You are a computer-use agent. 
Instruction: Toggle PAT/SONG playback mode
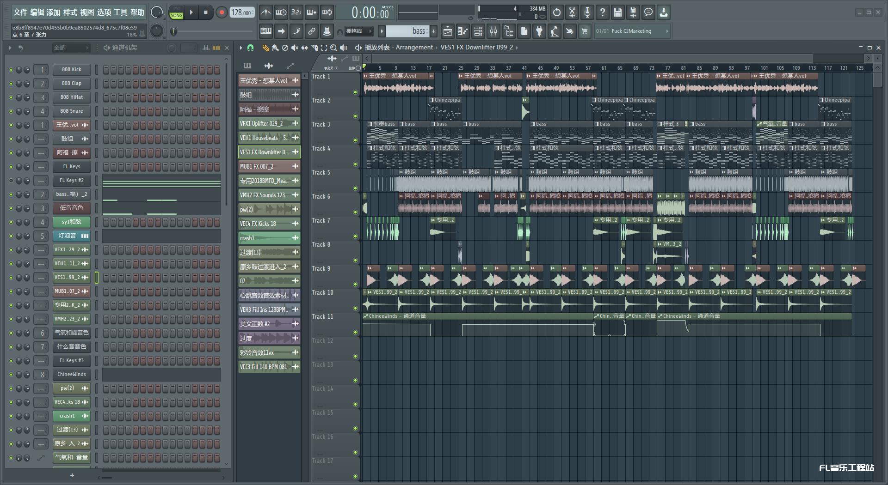tap(177, 12)
